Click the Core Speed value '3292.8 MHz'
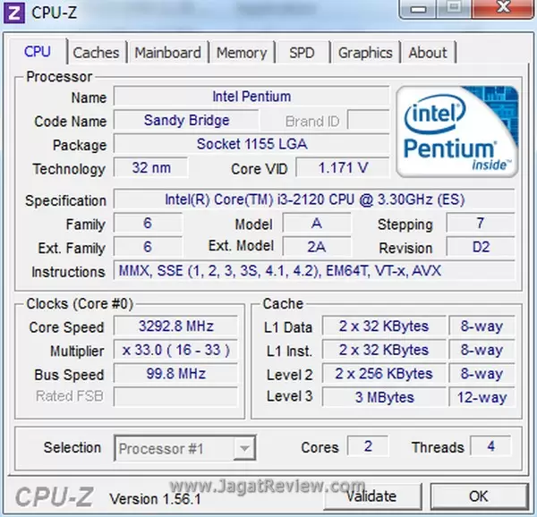 (x=175, y=326)
